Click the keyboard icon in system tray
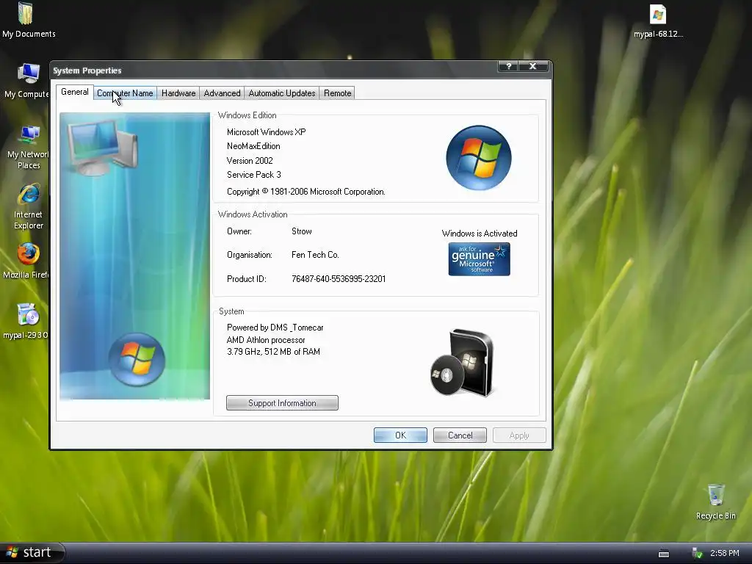Viewport: 752px width, 564px height. click(x=664, y=554)
